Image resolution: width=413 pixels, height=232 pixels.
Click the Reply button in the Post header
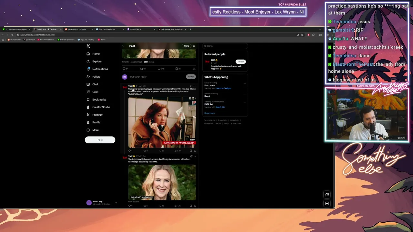(x=186, y=46)
